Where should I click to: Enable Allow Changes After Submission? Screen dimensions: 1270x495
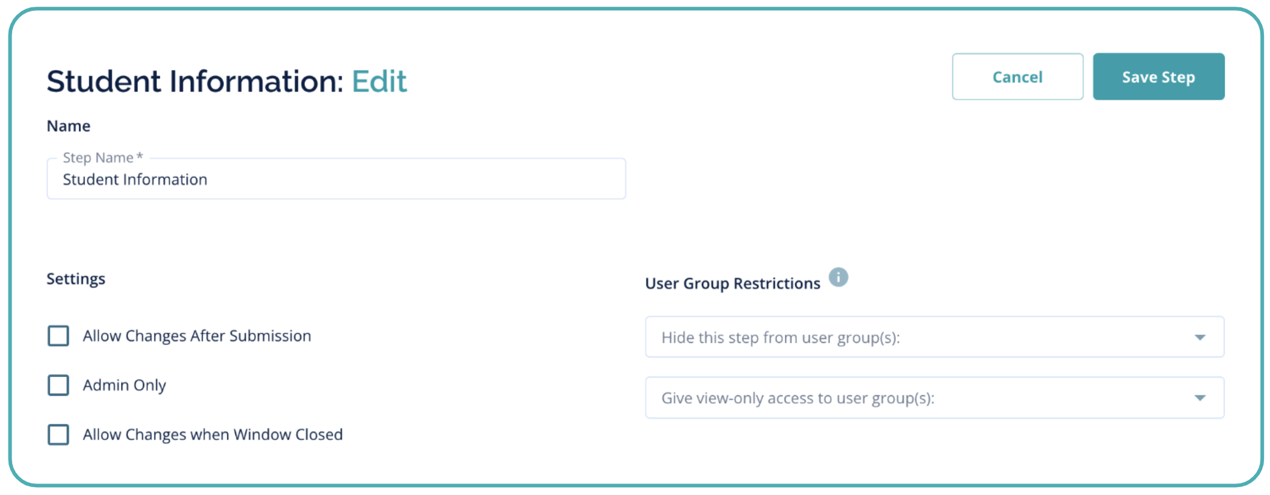tap(58, 336)
